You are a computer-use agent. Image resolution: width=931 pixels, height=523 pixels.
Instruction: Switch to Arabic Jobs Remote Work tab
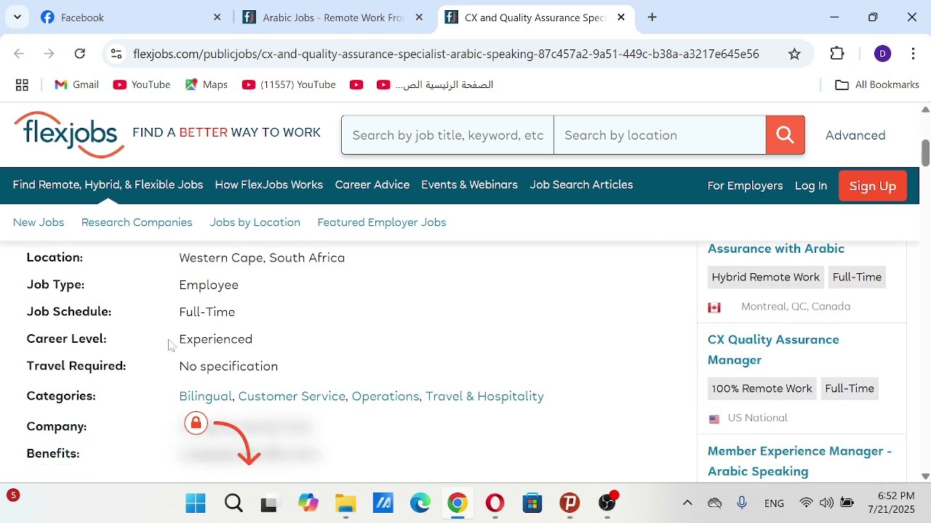[x=333, y=17]
